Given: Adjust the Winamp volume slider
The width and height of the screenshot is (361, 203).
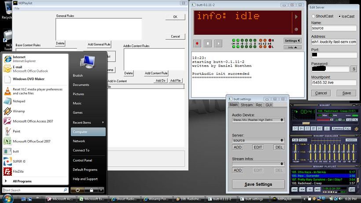Looking at the screenshot, I should click(325, 120).
